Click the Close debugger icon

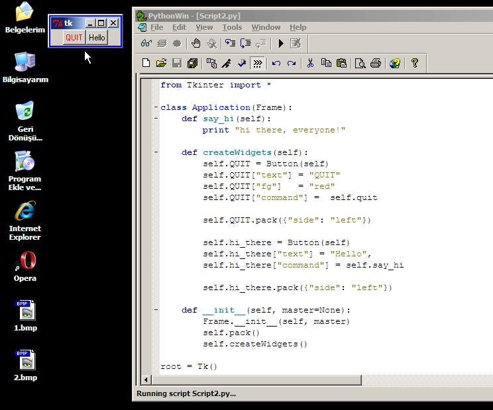[296, 43]
